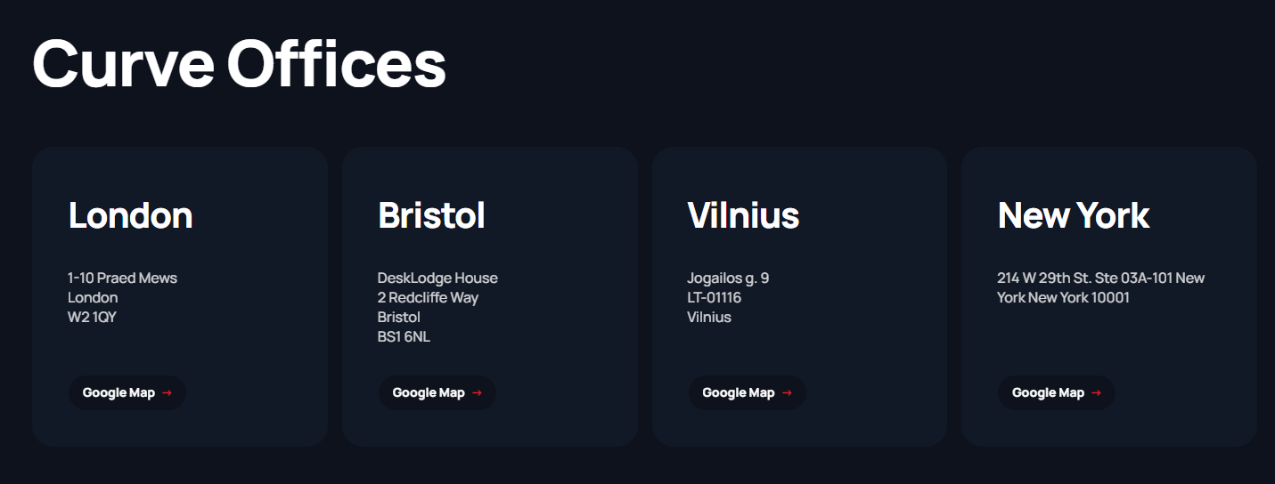Select the Bristol office heading
Screen dimensions: 1275x484
tap(431, 215)
